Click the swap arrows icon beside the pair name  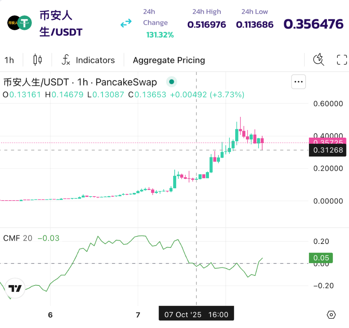tap(126, 23)
